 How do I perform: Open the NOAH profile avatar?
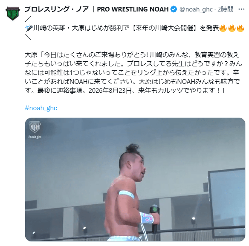[x=13, y=14]
